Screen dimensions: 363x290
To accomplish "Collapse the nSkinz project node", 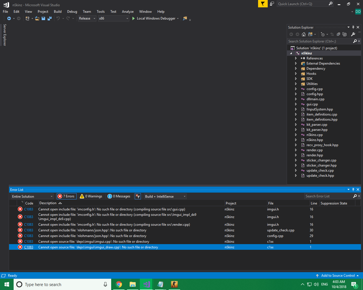I will 291,53.
